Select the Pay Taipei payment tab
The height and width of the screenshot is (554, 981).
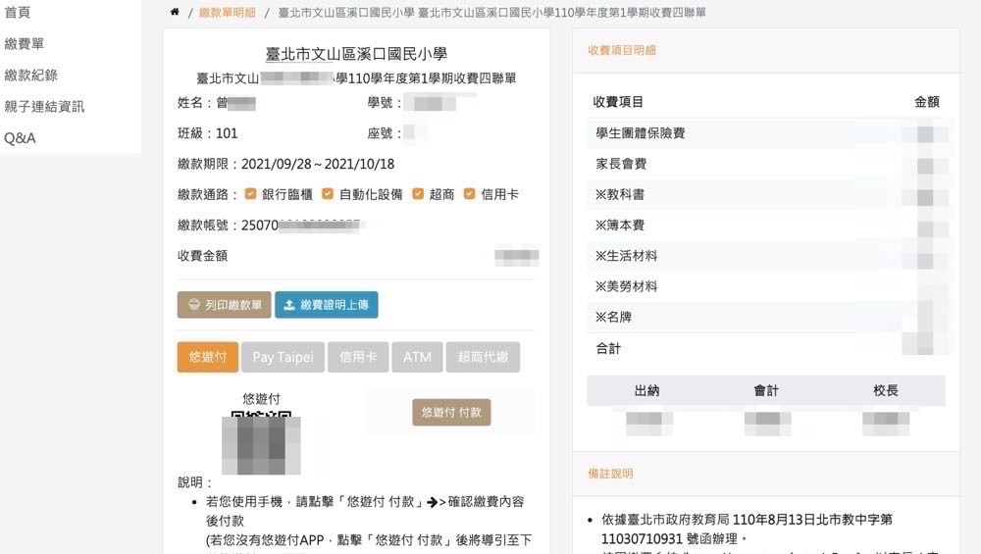pyautogui.click(x=283, y=357)
